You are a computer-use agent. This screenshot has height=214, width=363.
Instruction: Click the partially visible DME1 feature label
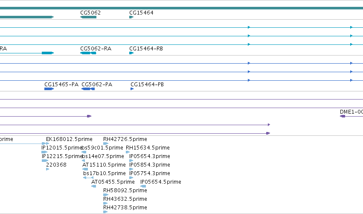coord(351,112)
